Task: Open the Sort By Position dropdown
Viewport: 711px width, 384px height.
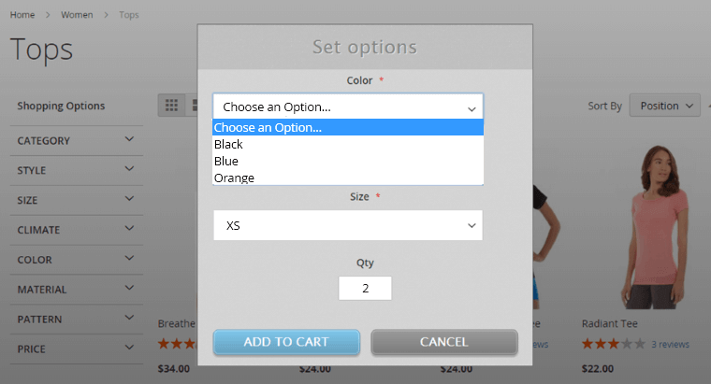Action: (x=665, y=106)
